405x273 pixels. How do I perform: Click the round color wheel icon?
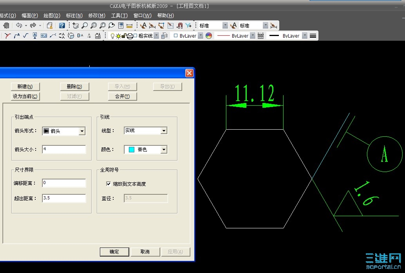(209, 36)
